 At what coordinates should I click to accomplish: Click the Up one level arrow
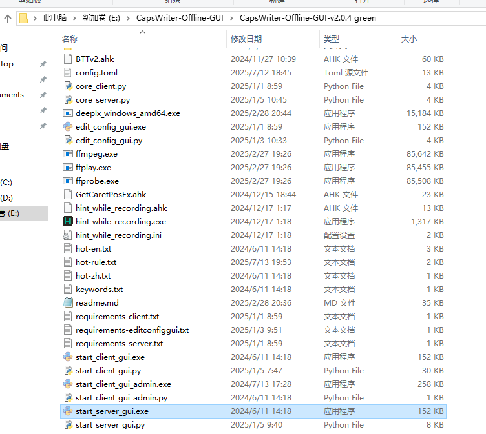pos(8,18)
